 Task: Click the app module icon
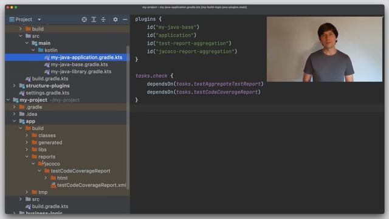[22, 122]
